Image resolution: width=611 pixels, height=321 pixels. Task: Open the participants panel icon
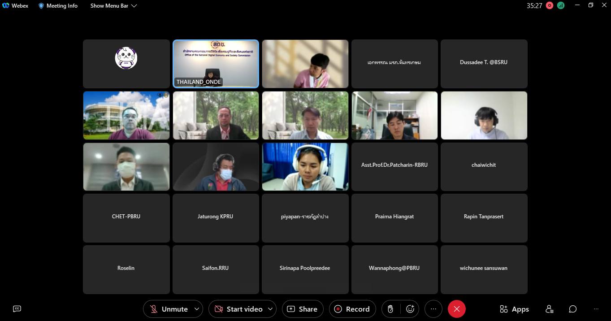(x=549, y=309)
